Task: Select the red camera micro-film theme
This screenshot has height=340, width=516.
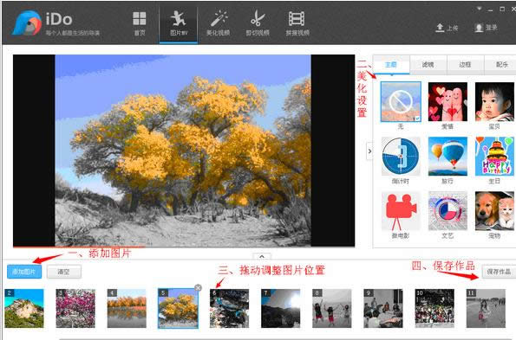Action: (x=401, y=211)
